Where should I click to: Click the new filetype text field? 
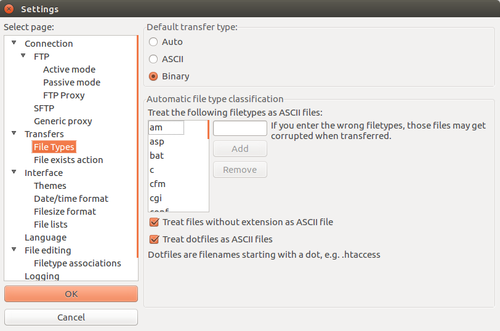point(240,128)
